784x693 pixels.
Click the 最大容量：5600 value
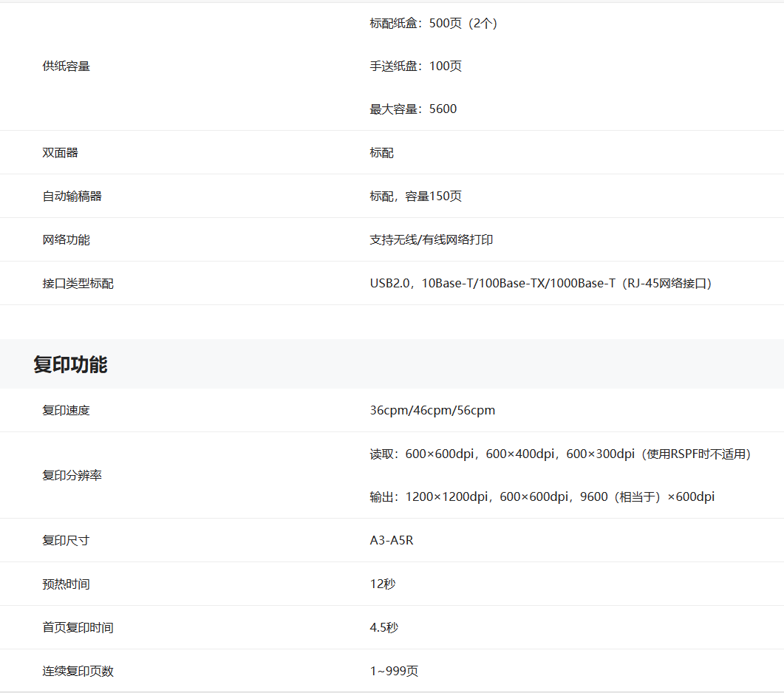[x=413, y=109]
